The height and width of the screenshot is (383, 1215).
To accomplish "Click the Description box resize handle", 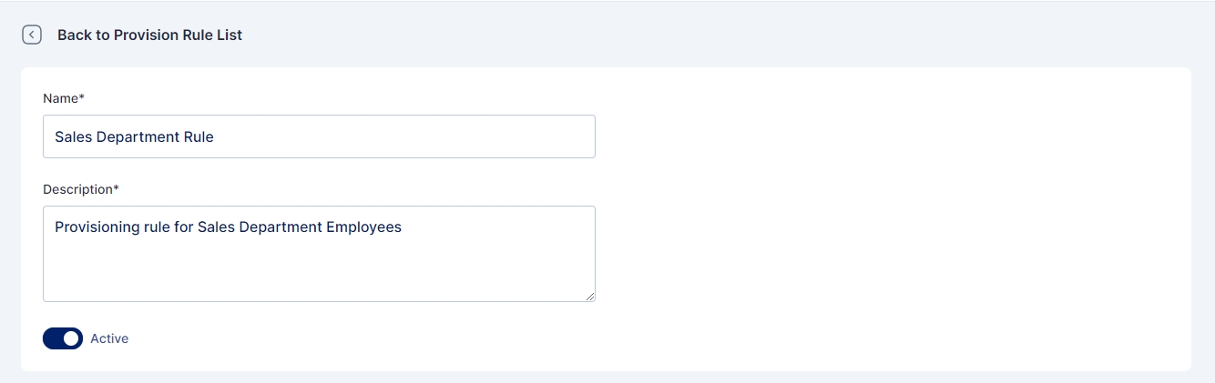I will coord(590,296).
